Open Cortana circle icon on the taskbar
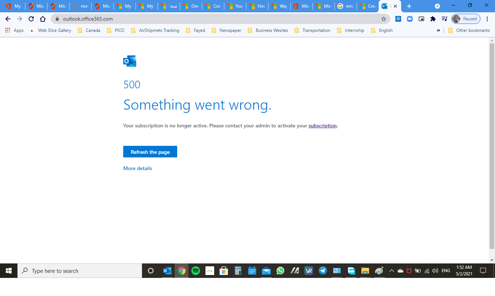The image size is (495, 296). (151, 271)
